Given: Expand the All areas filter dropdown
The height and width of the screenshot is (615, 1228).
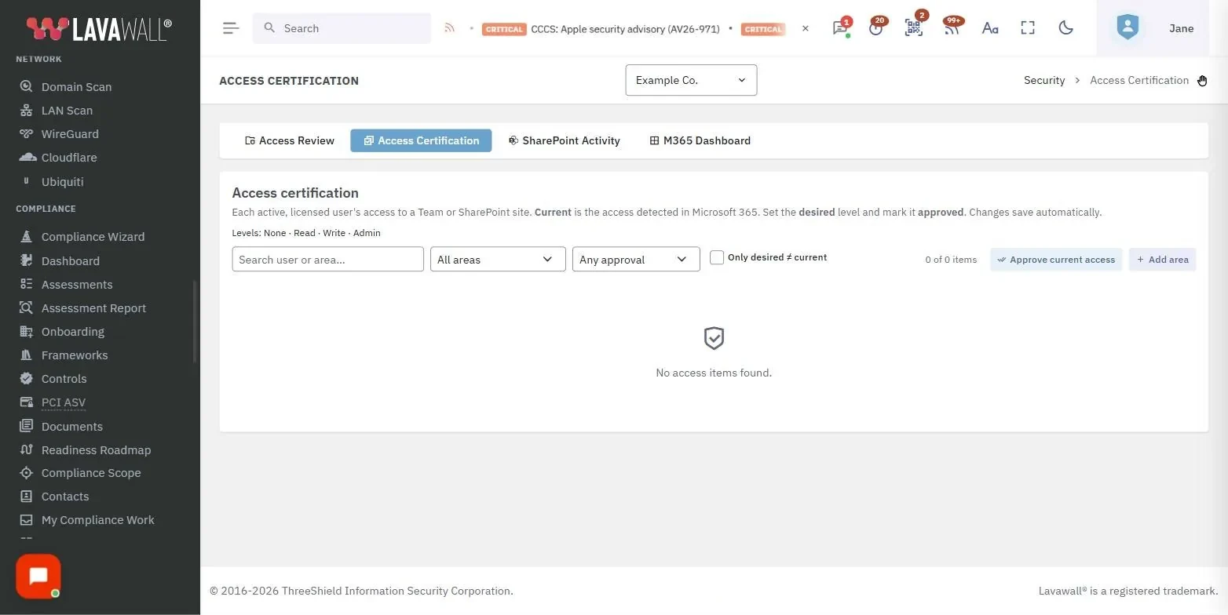Looking at the screenshot, I should pos(498,260).
